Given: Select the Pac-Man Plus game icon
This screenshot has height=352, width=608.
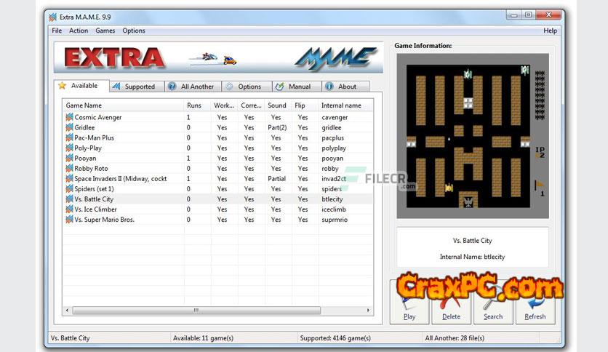Looking at the screenshot, I should point(70,137).
